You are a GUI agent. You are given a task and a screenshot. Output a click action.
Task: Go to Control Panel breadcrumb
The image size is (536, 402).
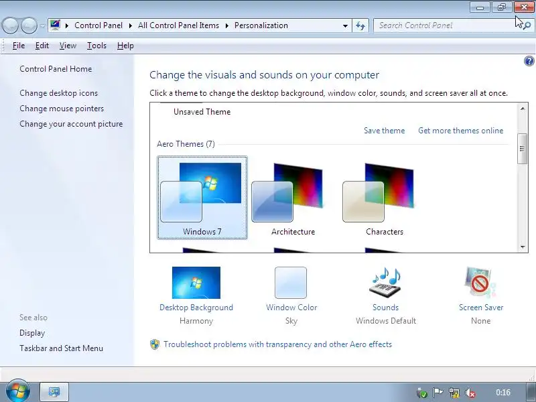click(98, 25)
